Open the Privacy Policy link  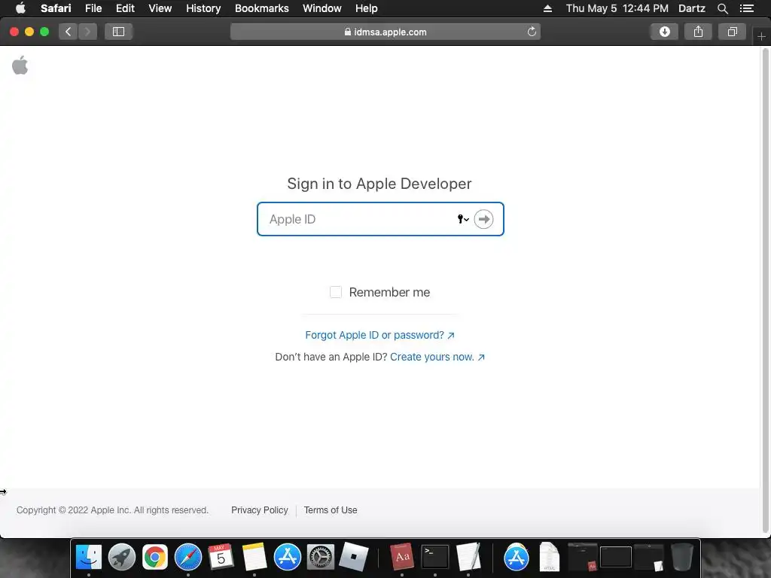pos(260,510)
